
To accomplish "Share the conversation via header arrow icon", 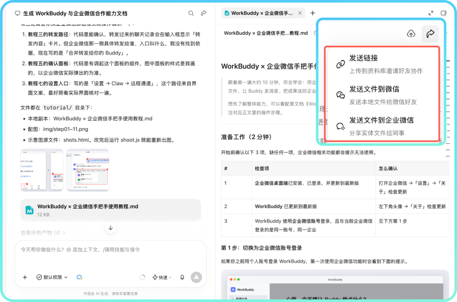I will click(204, 13).
